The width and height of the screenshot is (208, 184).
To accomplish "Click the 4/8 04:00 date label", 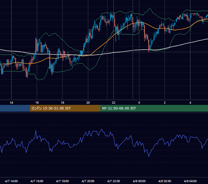I will [x=190, y=181].
